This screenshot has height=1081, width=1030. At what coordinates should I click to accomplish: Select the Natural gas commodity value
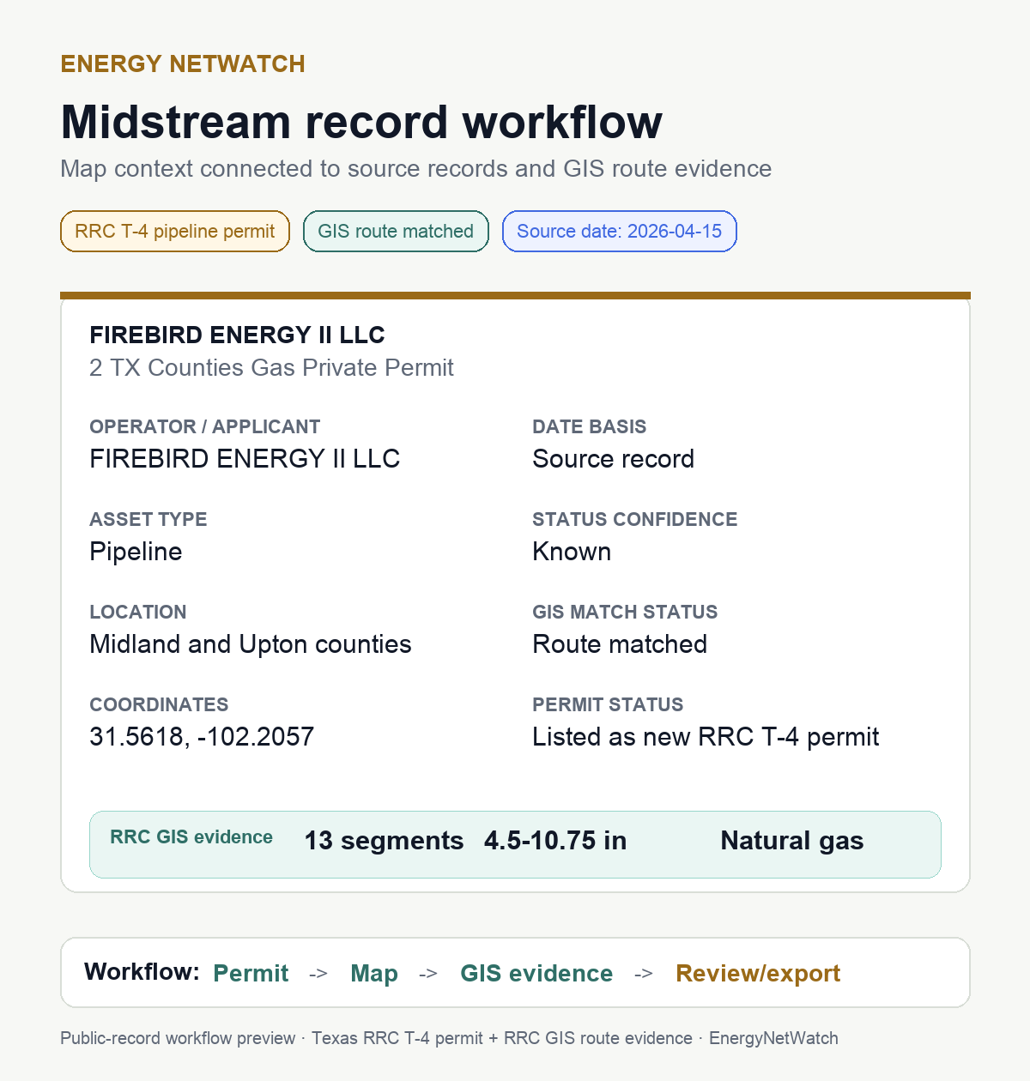tap(792, 841)
